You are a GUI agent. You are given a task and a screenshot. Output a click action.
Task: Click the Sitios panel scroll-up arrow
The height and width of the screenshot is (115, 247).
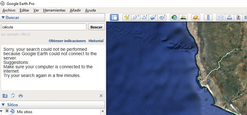pyautogui.click(x=103, y=111)
